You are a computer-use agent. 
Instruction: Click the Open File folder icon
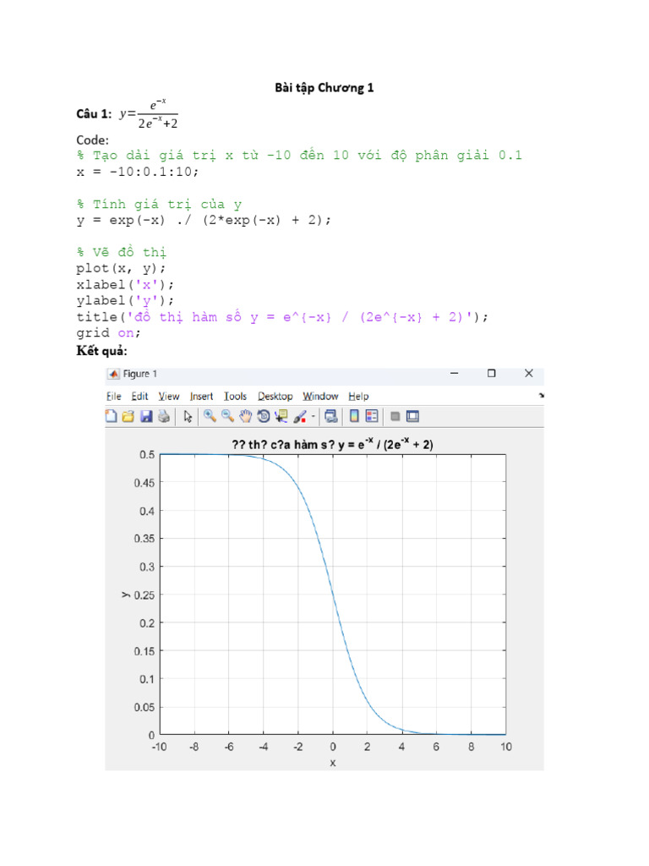(128, 416)
